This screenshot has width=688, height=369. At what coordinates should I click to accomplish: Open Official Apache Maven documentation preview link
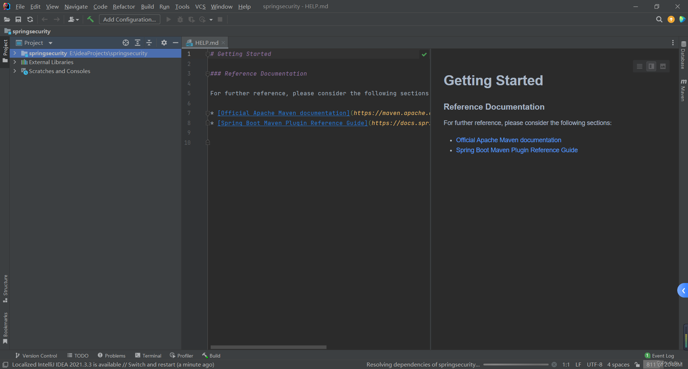point(508,140)
